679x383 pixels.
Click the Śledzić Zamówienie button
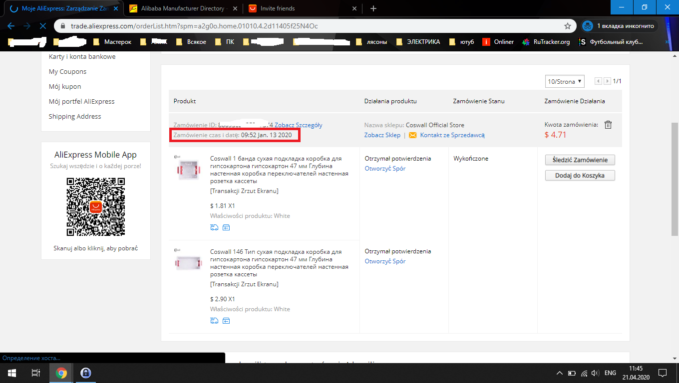580,160
